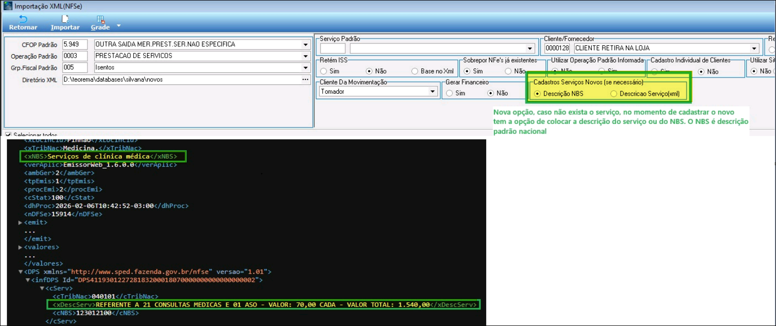Select Sim for Retém ISS

point(323,71)
